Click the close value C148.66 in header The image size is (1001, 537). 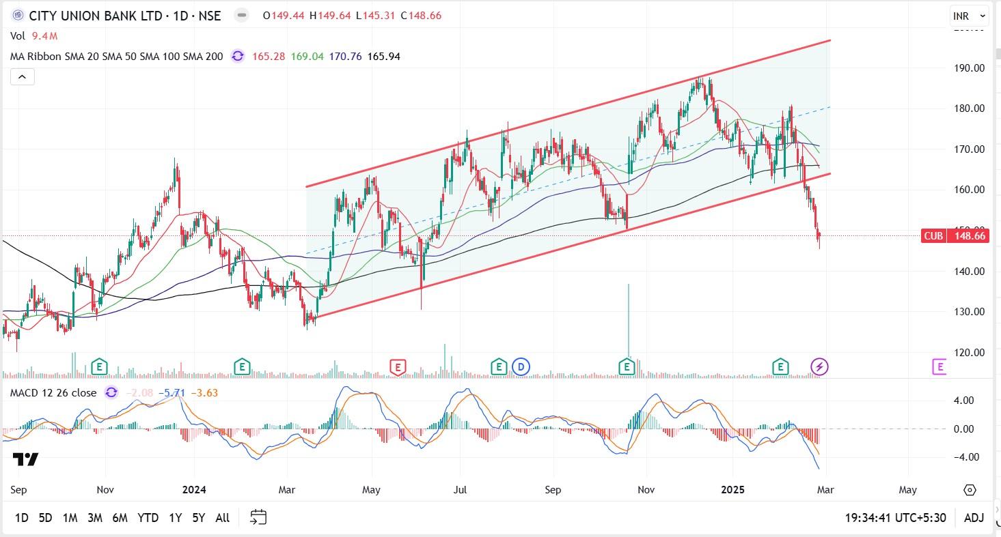click(x=421, y=15)
